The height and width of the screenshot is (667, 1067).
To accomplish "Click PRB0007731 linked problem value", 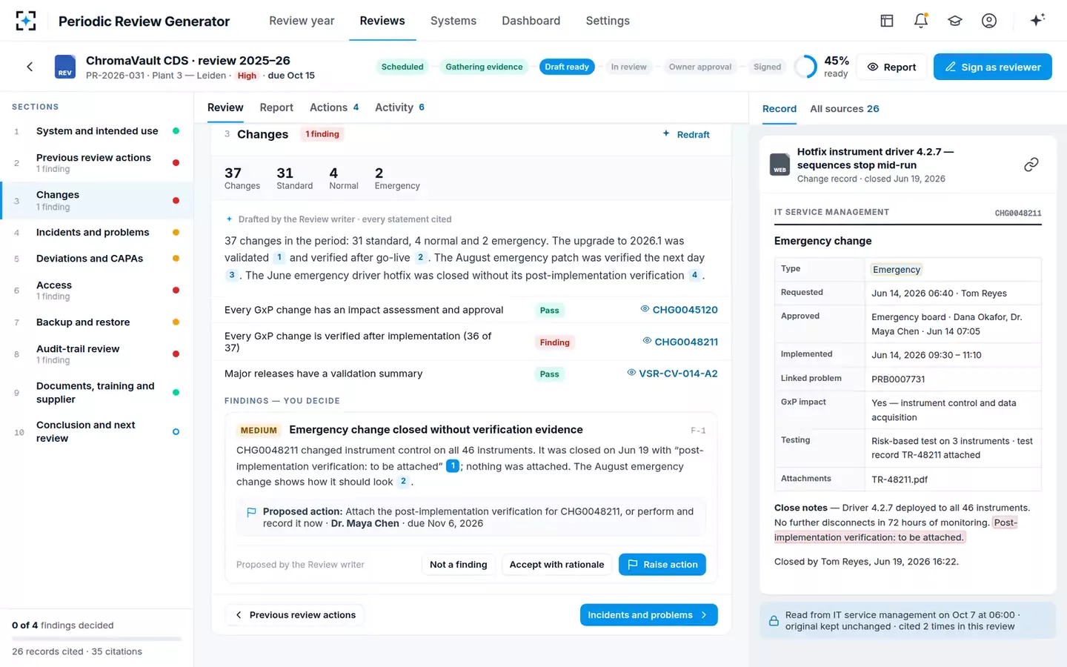I will [x=898, y=379].
